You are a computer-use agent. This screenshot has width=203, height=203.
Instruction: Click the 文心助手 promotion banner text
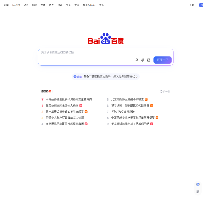point(109,76)
